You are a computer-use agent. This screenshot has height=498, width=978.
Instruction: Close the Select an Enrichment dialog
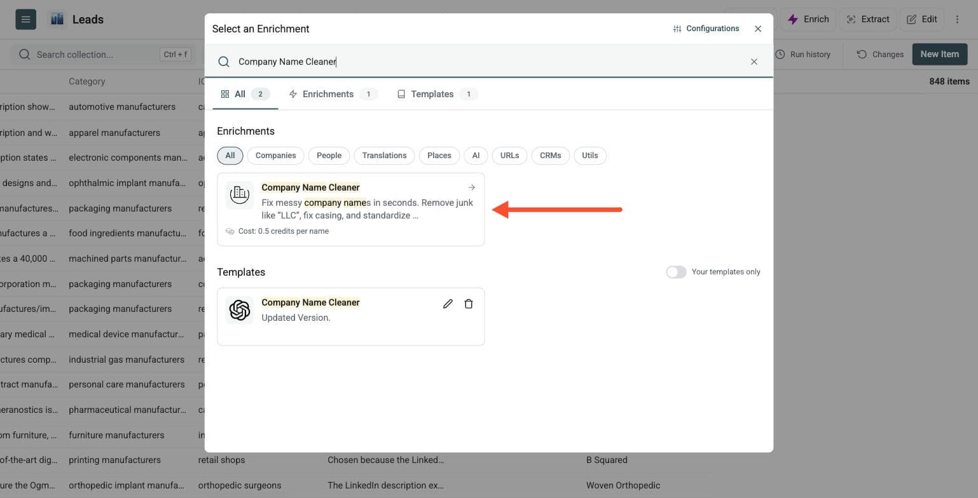tap(757, 29)
